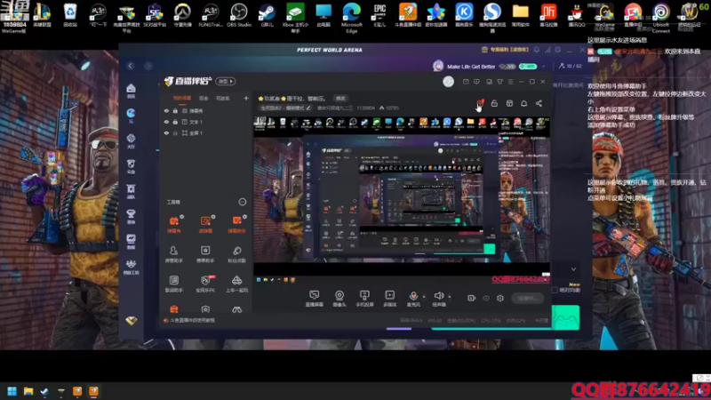Add a new scene with plus button

(246, 98)
